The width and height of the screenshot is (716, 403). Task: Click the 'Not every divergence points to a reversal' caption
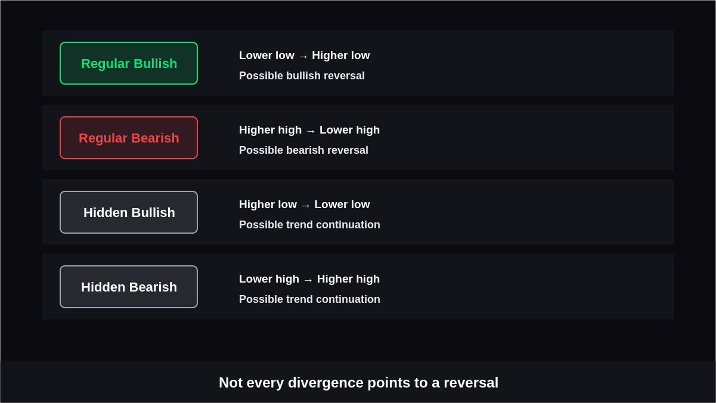tap(358, 383)
